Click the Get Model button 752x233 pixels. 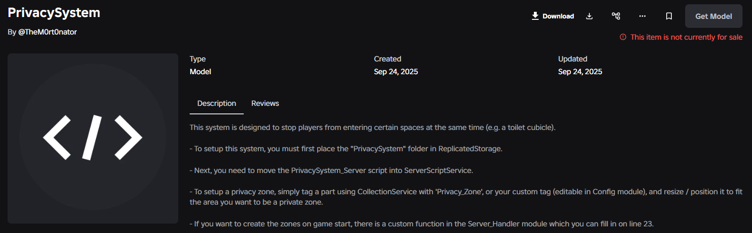714,16
